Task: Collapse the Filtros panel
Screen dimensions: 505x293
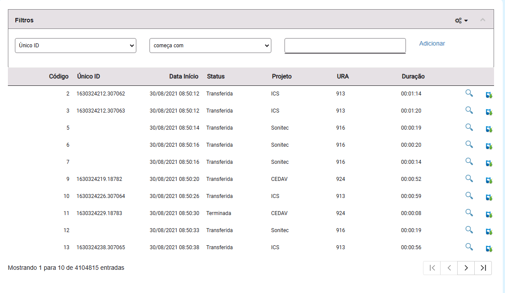Action: [483, 20]
